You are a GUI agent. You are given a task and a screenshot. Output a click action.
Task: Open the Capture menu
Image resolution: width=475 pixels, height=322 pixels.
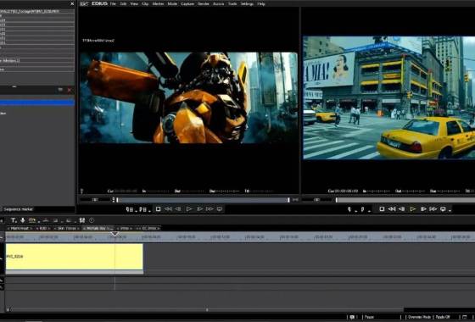187,4
